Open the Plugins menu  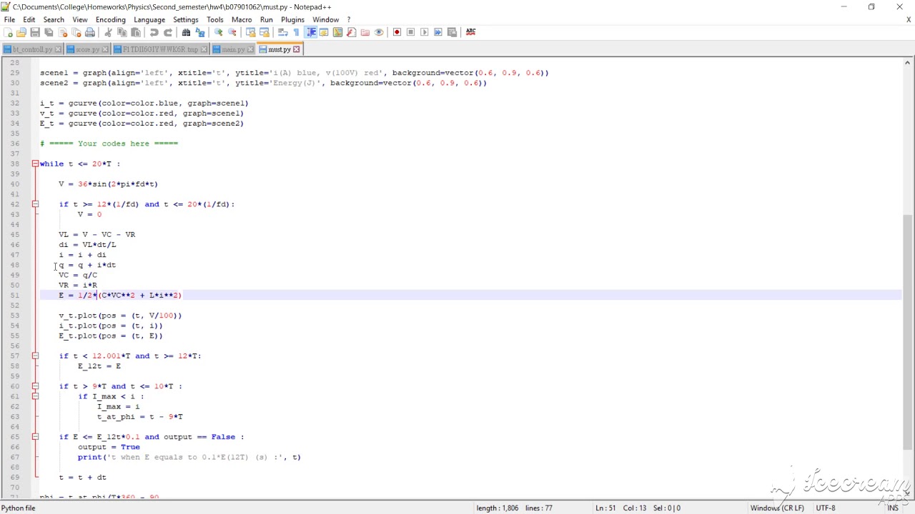pyautogui.click(x=292, y=19)
